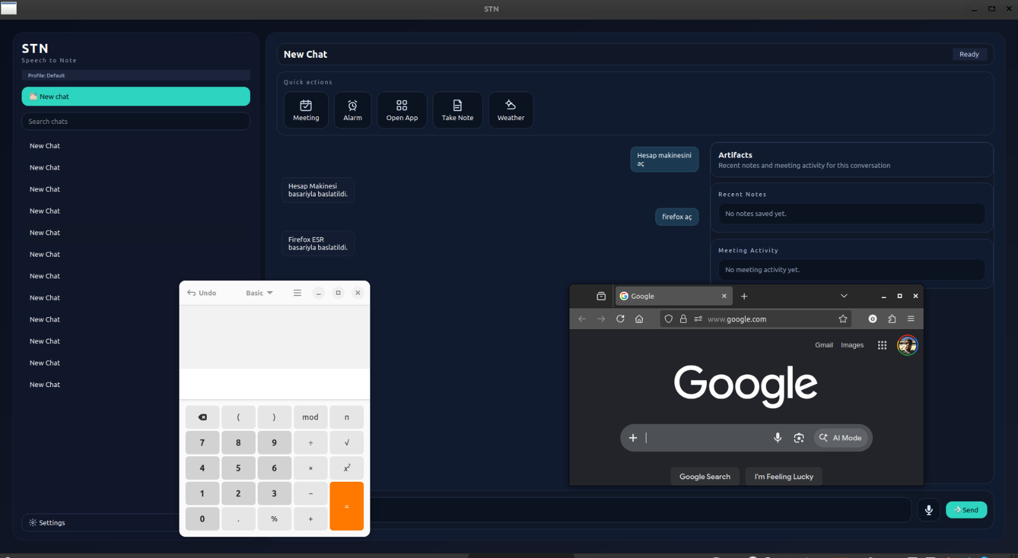Launch the Open App quick action
1018x558 pixels.
[402, 110]
